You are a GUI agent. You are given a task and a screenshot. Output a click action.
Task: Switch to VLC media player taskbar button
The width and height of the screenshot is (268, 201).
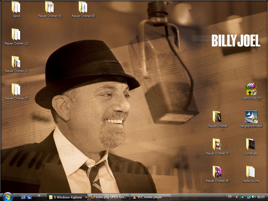(151, 197)
